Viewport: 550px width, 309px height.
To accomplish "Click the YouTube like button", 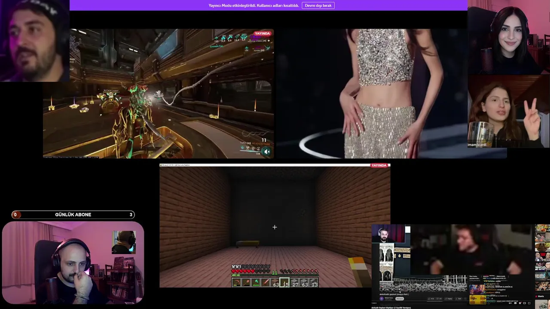I will coord(431,299).
